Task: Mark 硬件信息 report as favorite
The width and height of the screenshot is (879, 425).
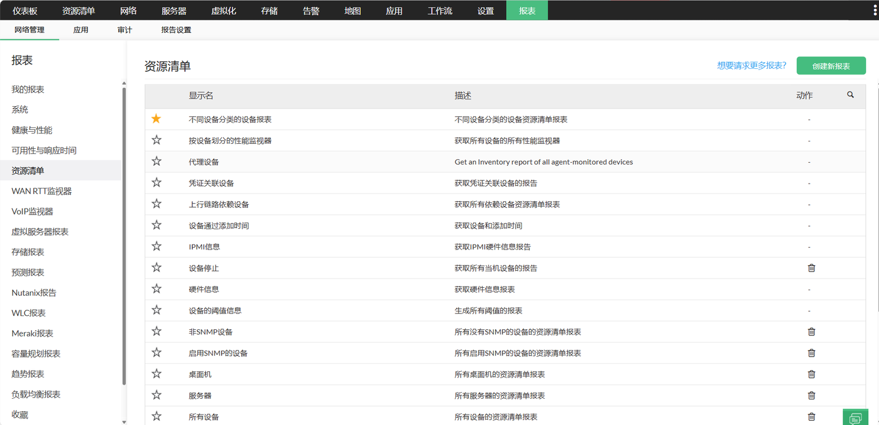Action: click(x=156, y=289)
